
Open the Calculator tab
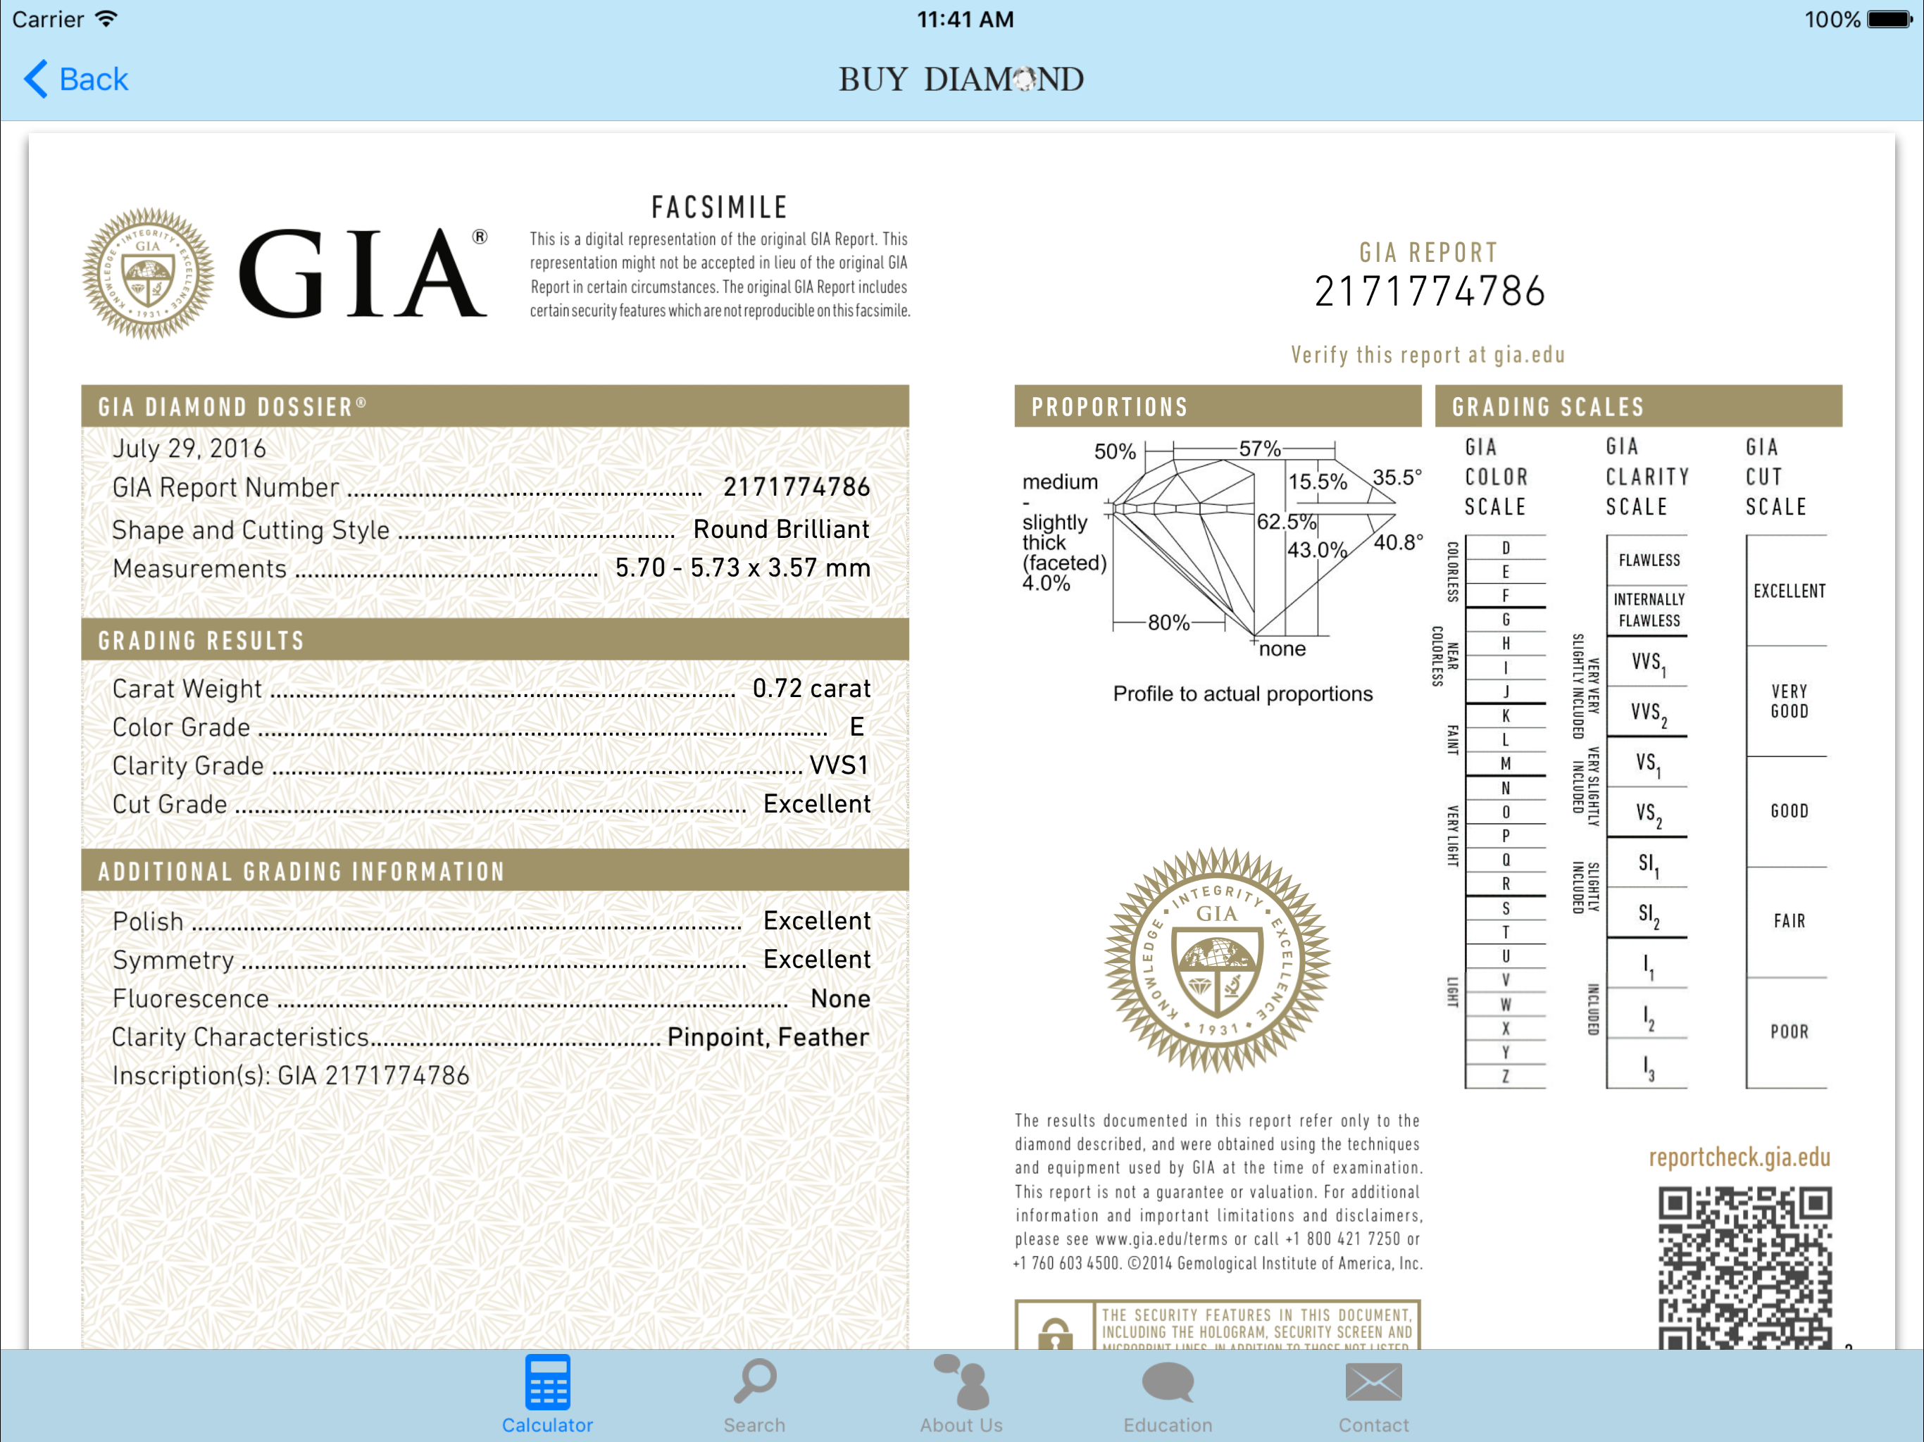pyautogui.click(x=547, y=1394)
